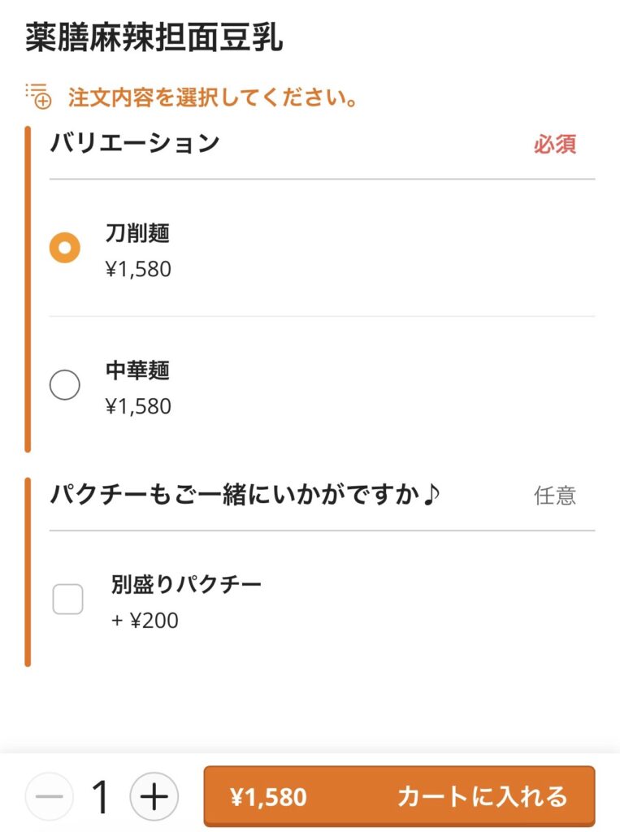Click the 薬膳麻辣担面豆乳 item title
This screenshot has width=620, height=832.
coord(154,38)
